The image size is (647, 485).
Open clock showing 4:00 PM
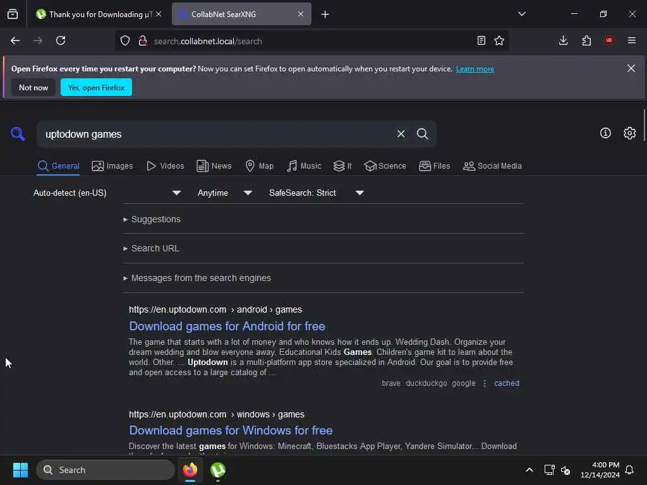(x=600, y=470)
